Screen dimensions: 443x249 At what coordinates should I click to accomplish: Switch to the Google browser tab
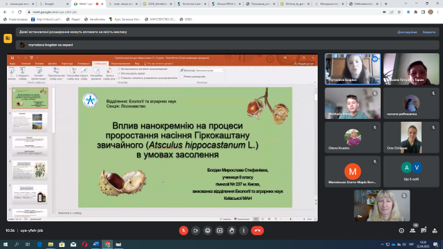pos(54,4)
